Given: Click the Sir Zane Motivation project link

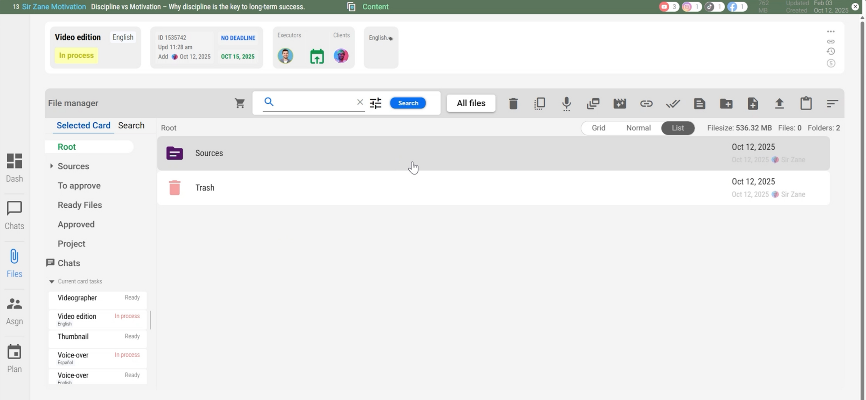Looking at the screenshot, I should [x=54, y=7].
